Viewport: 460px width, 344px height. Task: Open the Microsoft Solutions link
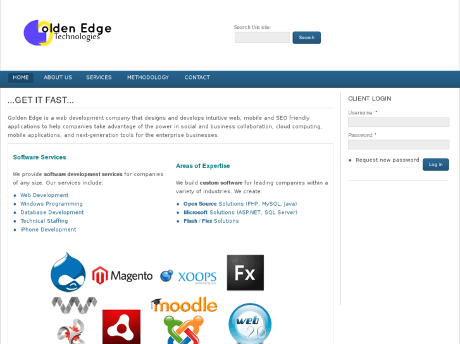coord(240,212)
